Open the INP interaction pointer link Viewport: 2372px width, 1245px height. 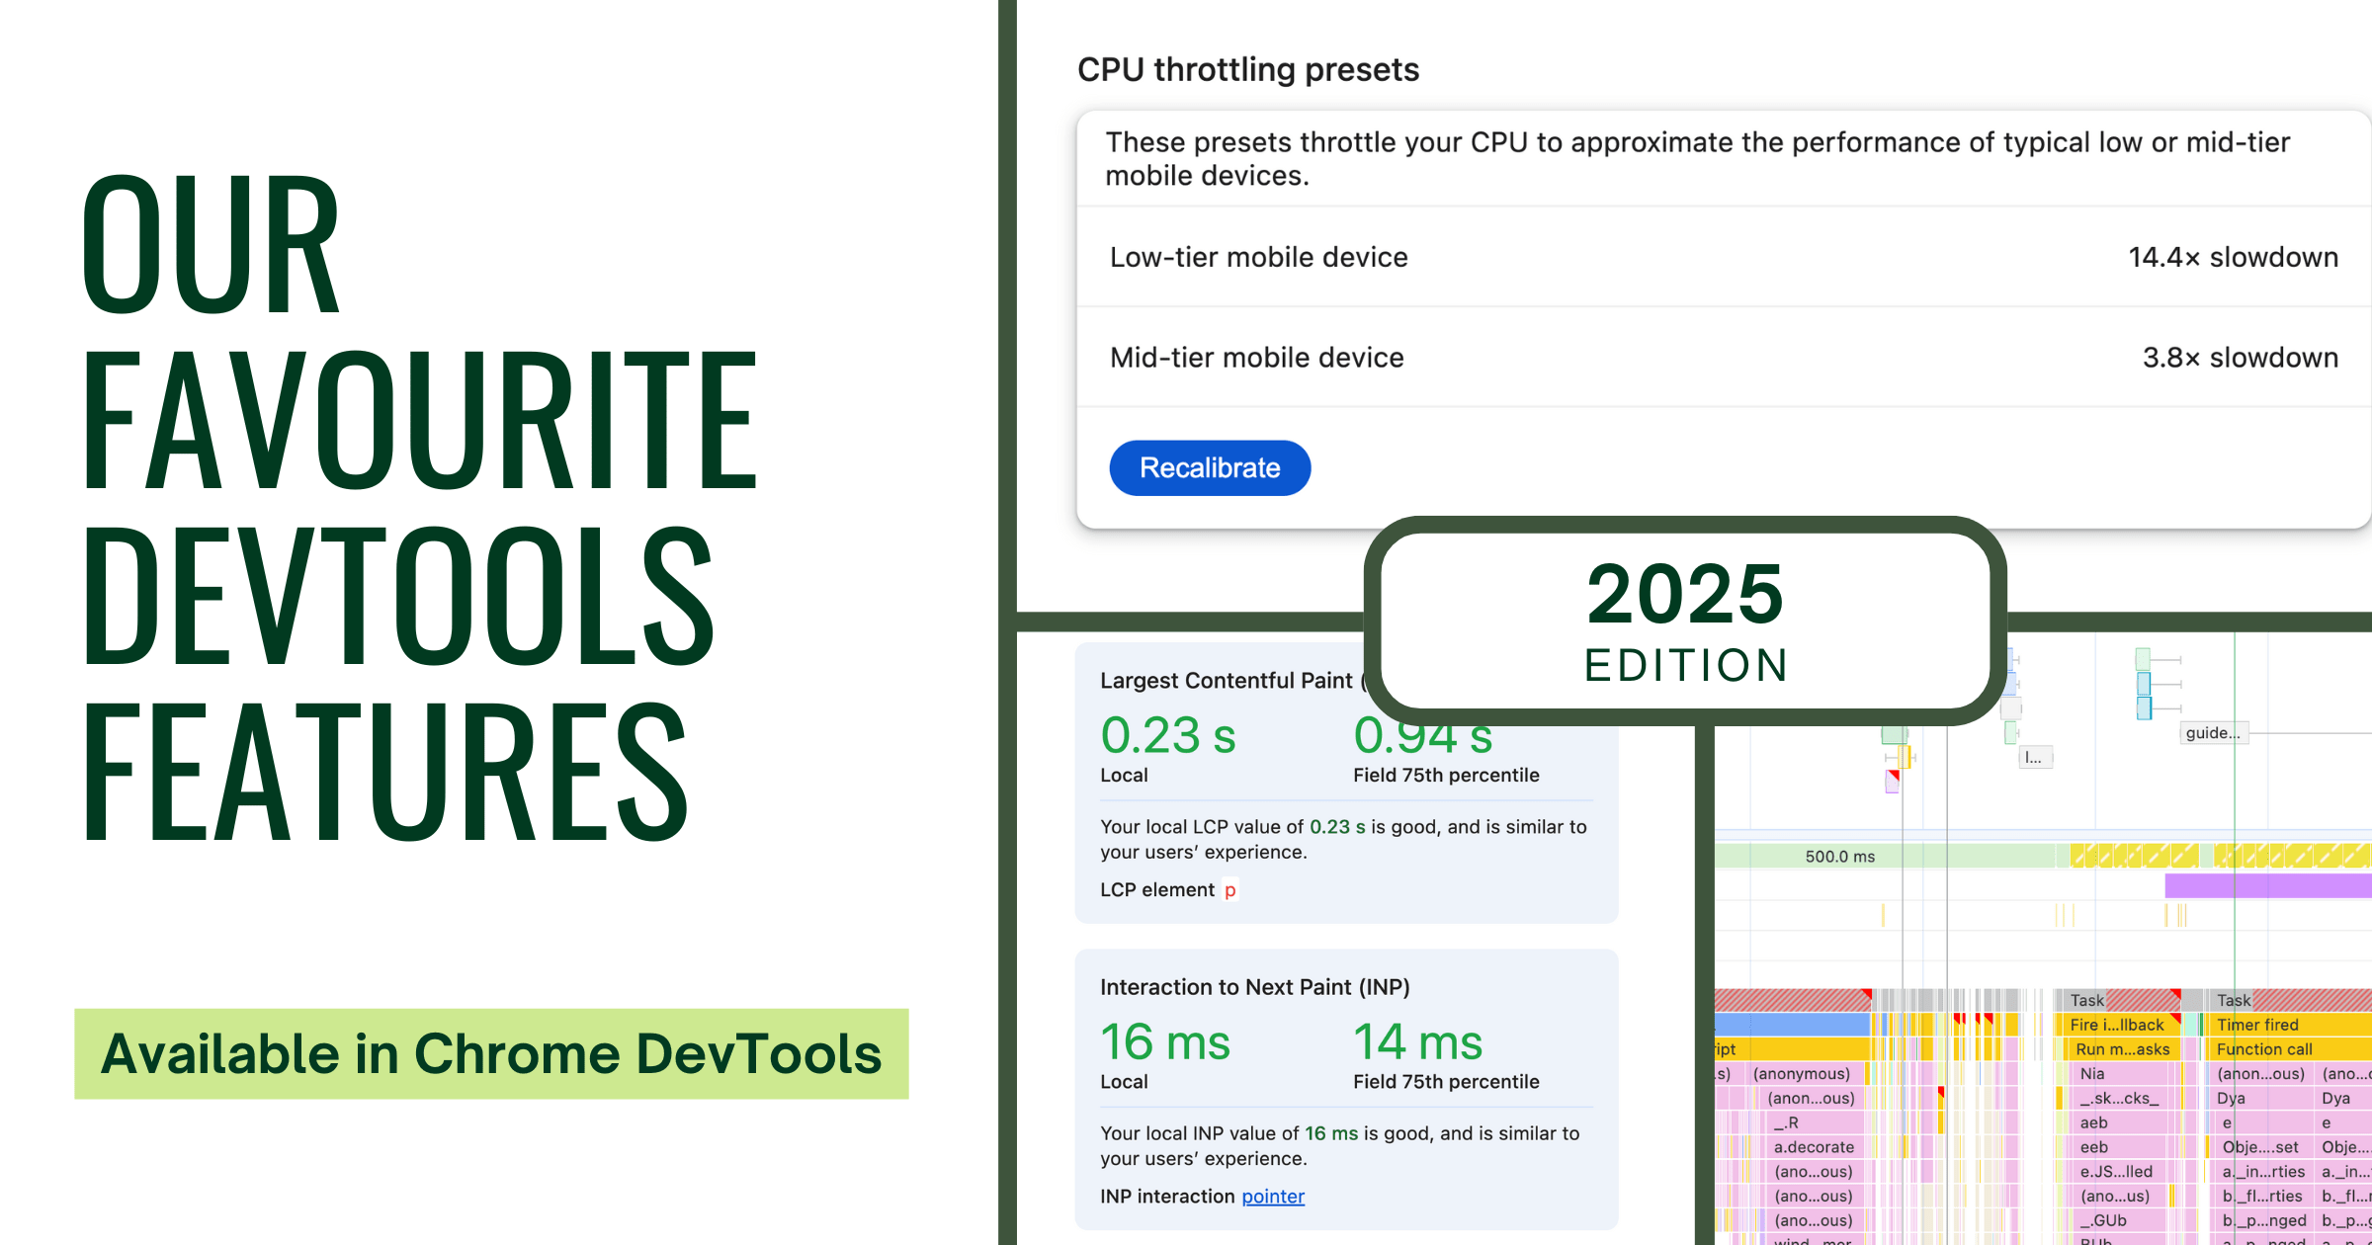pos(1273,1197)
